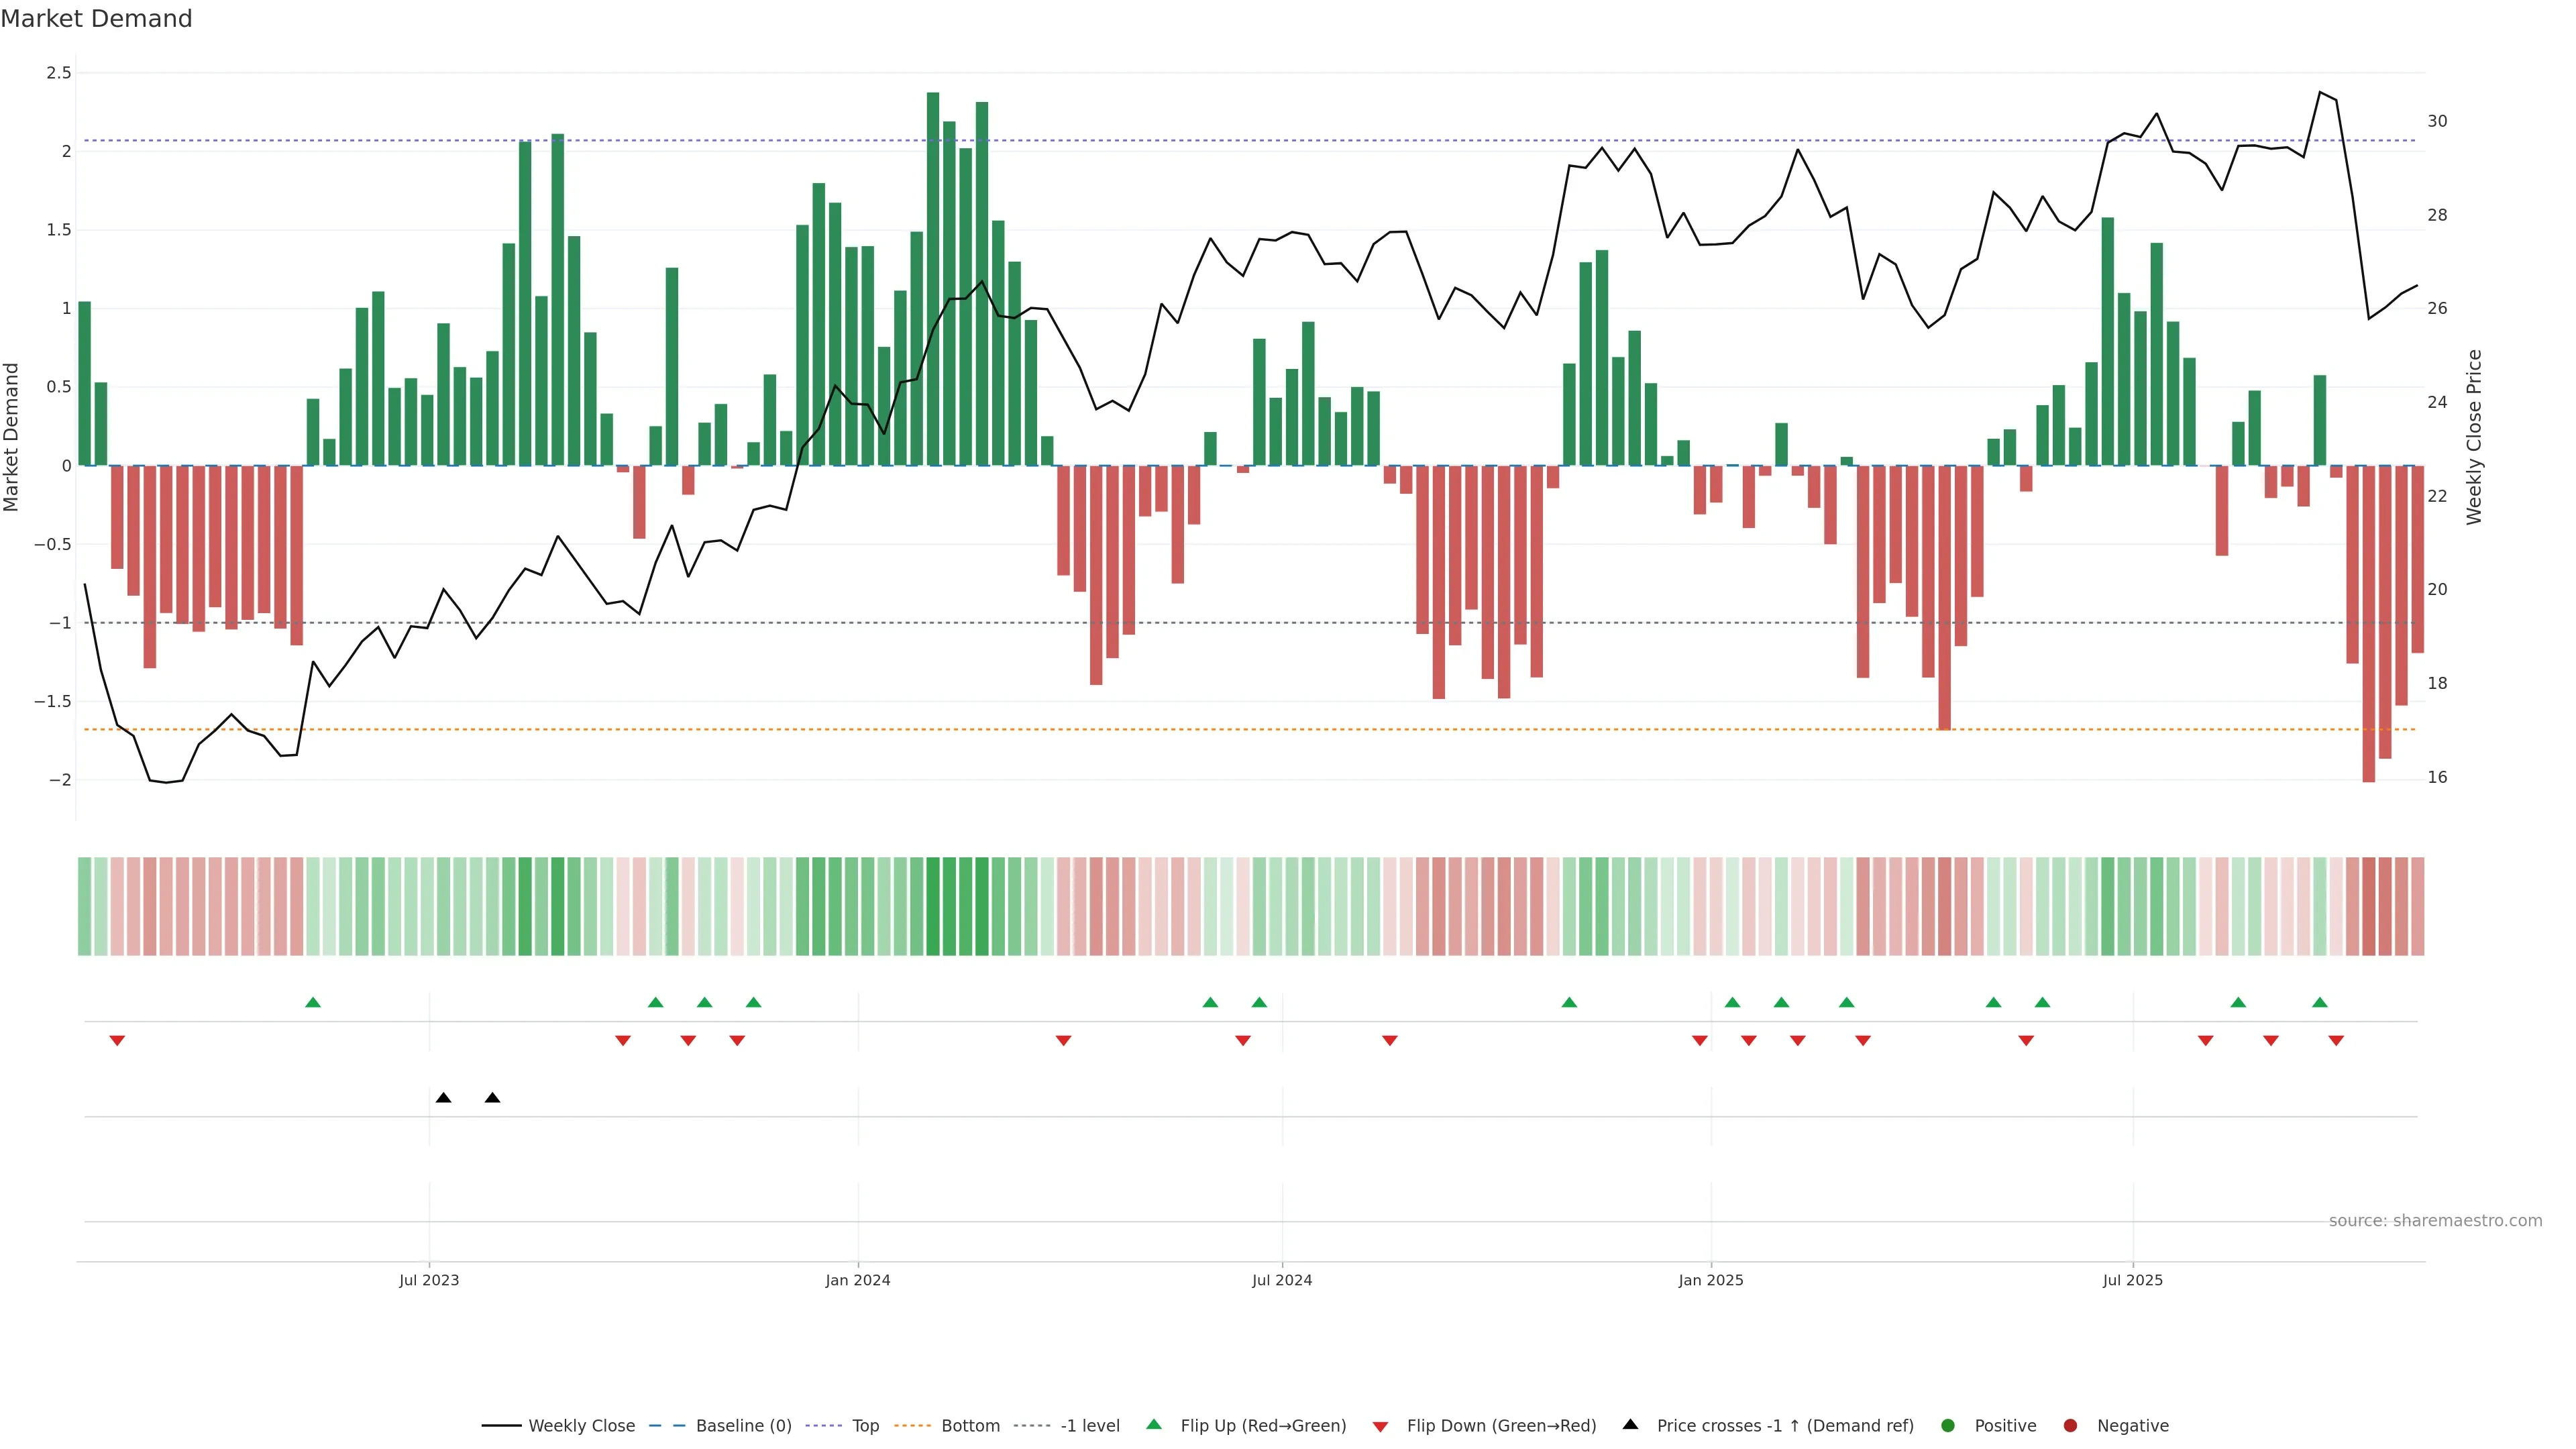Click the leftmost green heatmap strip cell
2576x1449 pixels.
(84, 906)
